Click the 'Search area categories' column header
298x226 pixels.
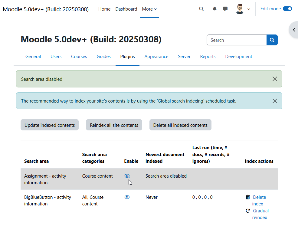[94, 158]
